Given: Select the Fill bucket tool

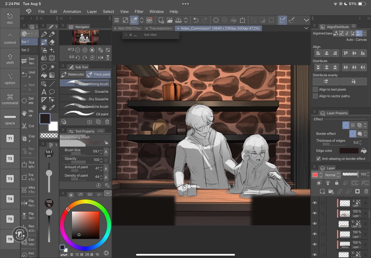Looking at the screenshot, I should 44,75.
